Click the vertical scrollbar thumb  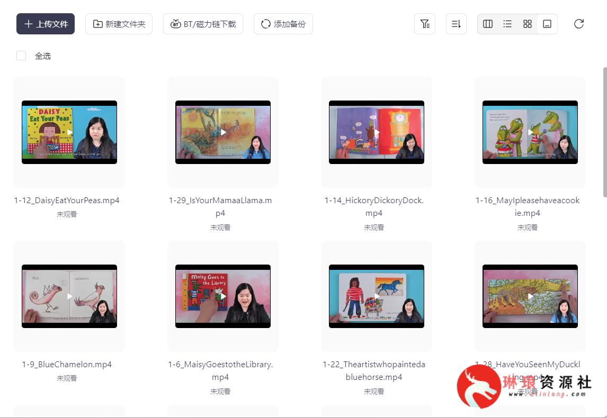click(x=605, y=132)
